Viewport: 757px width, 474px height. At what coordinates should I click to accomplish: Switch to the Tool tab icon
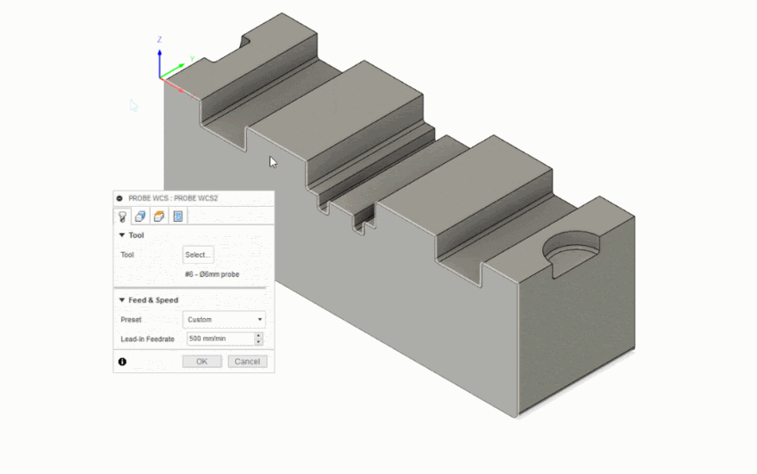tap(123, 217)
